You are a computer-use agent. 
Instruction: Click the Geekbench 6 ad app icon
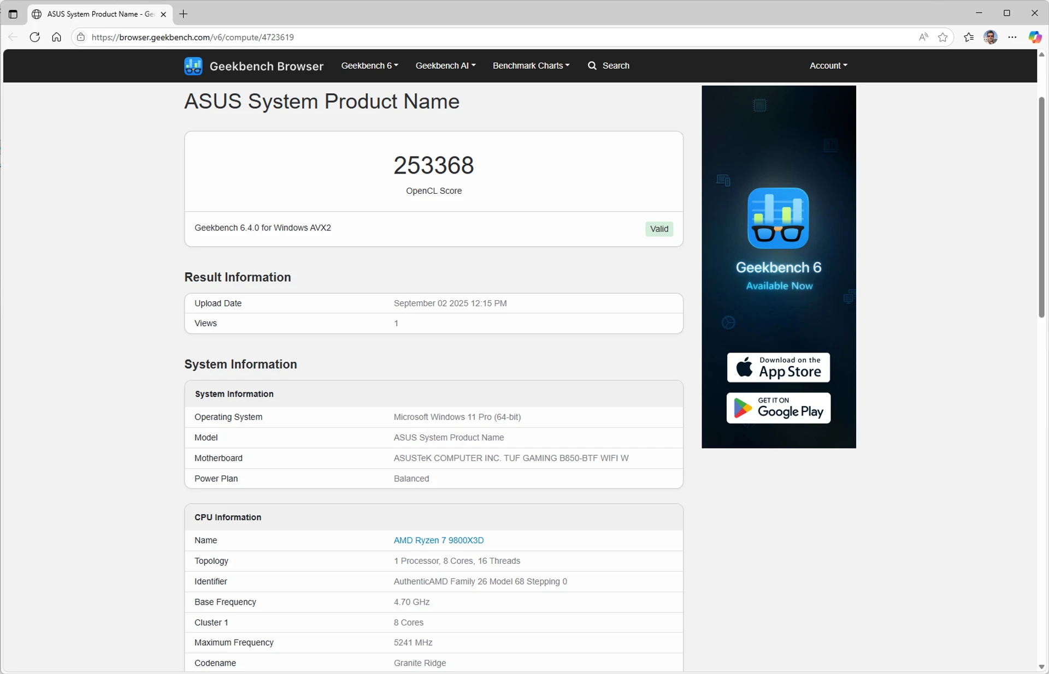tap(778, 218)
